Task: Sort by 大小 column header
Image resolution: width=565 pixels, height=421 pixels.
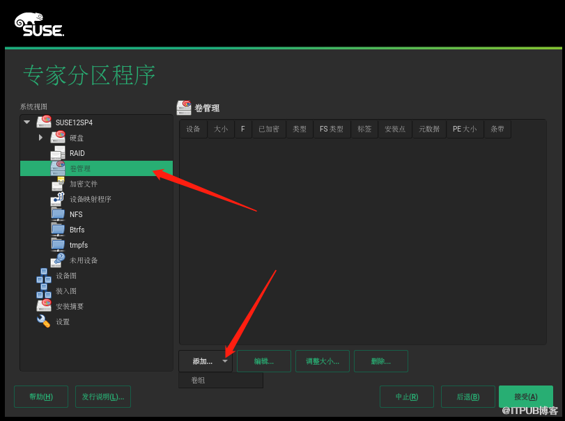Action: [x=221, y=129]
